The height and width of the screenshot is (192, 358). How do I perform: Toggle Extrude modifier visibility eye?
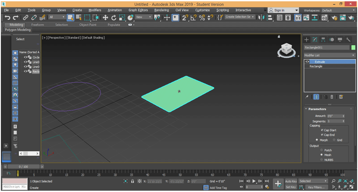[x=307, y=62]
